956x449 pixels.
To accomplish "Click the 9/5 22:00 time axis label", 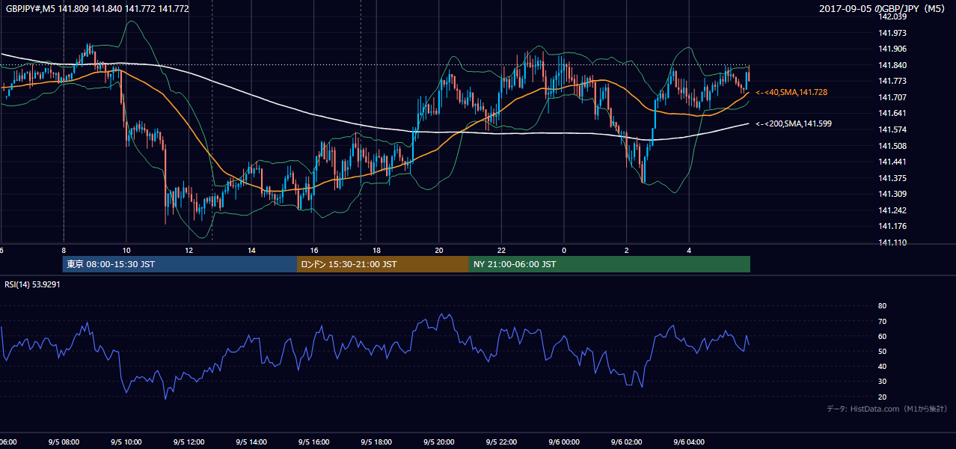I will [x=501, y=442].
